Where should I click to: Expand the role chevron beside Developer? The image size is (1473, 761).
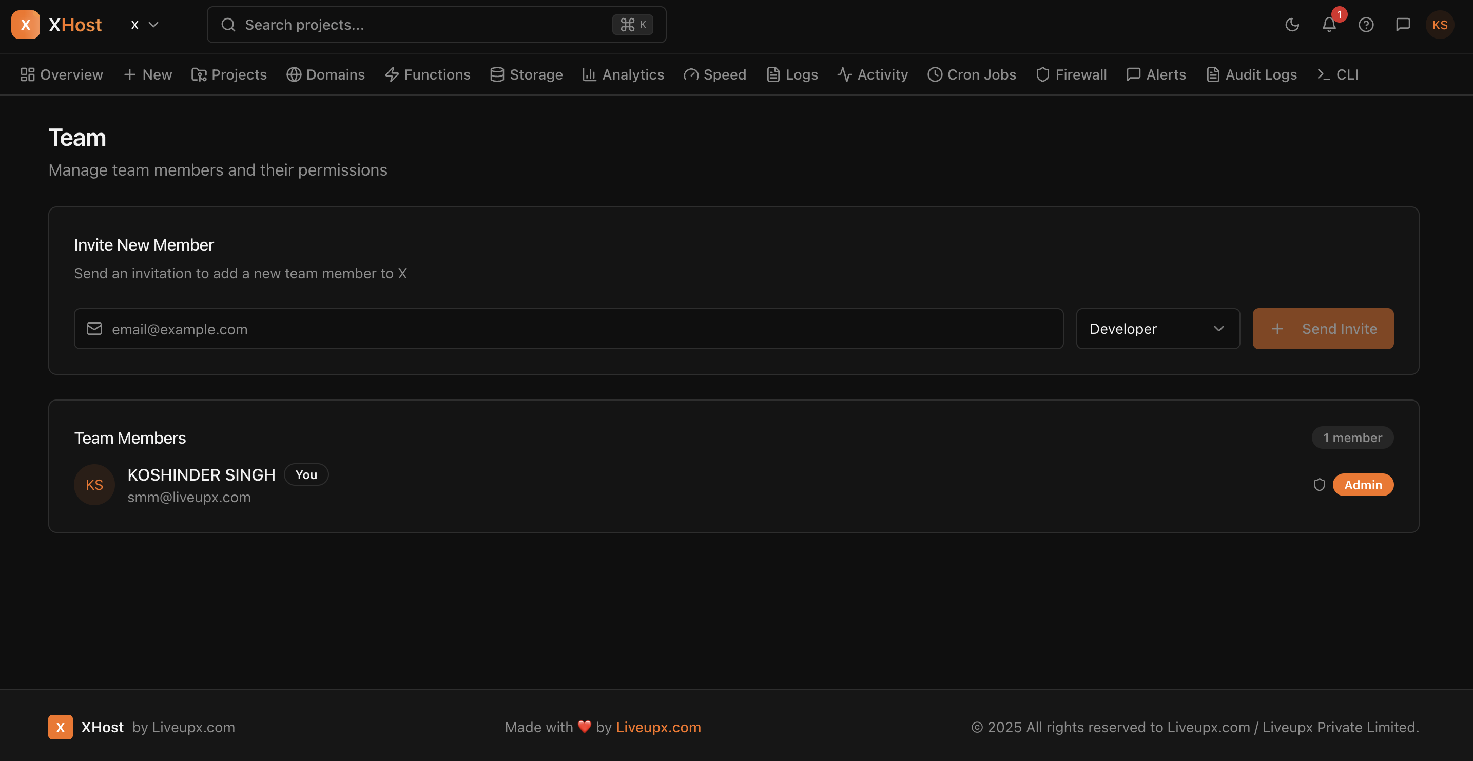point(1218,329)
